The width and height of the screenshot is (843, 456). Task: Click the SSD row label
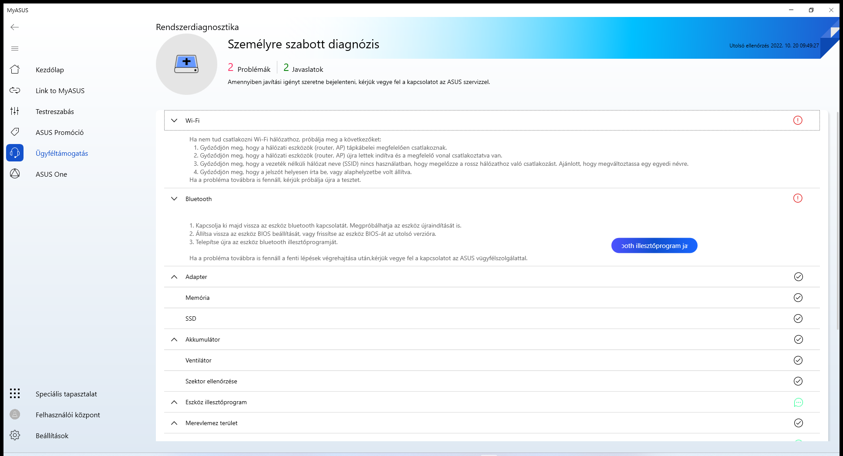pyautogui.click(x=191, y=319)
